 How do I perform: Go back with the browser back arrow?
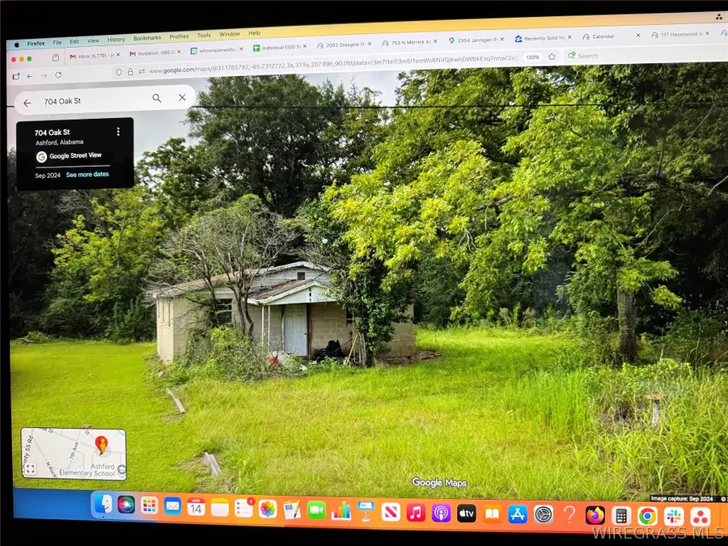pos(30,76)
